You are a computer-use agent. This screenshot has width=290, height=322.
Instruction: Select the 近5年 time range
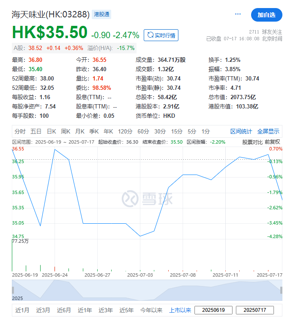coord(127,310)
